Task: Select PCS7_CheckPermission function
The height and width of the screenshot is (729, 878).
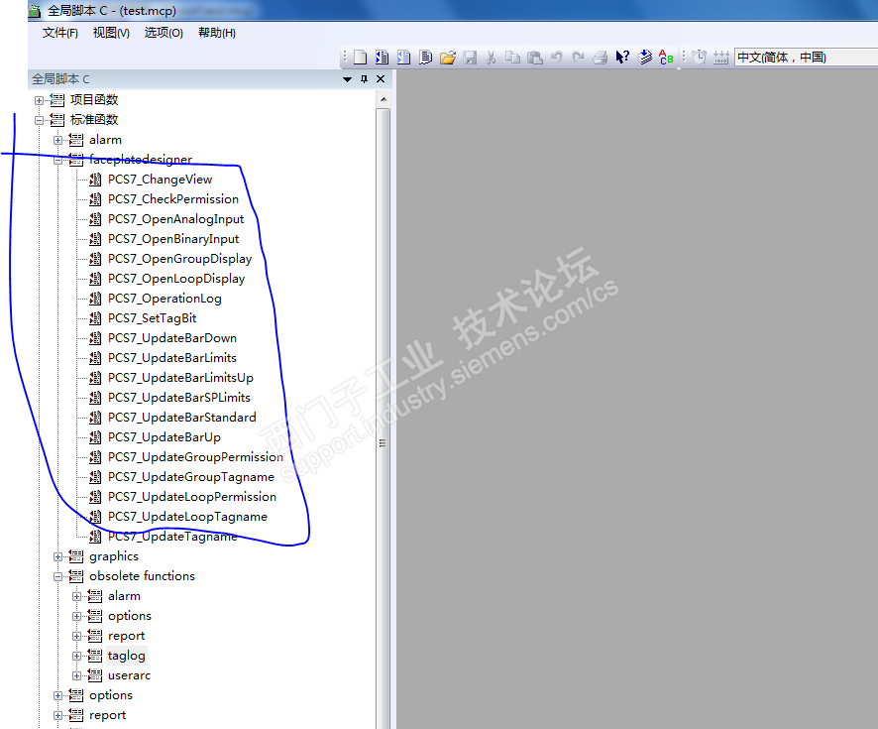Action: point(173,199)
